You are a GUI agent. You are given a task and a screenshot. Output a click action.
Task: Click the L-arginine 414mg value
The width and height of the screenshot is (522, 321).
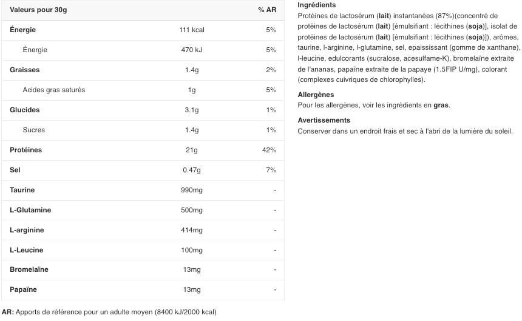(x=192, y=230)
